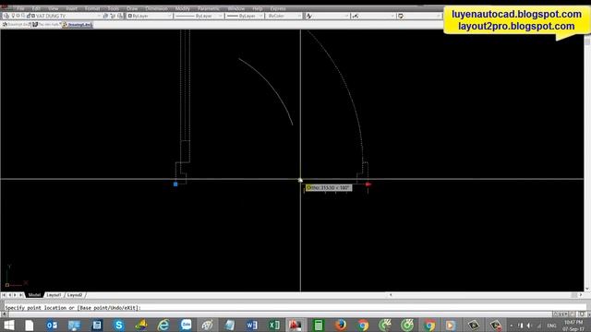Open Outlook from the taskbar
The image size is (591, 332).
click(x=52, y=325)
